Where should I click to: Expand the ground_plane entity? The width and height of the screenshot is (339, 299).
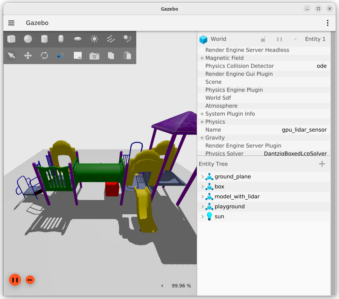[x=203, y=176]
